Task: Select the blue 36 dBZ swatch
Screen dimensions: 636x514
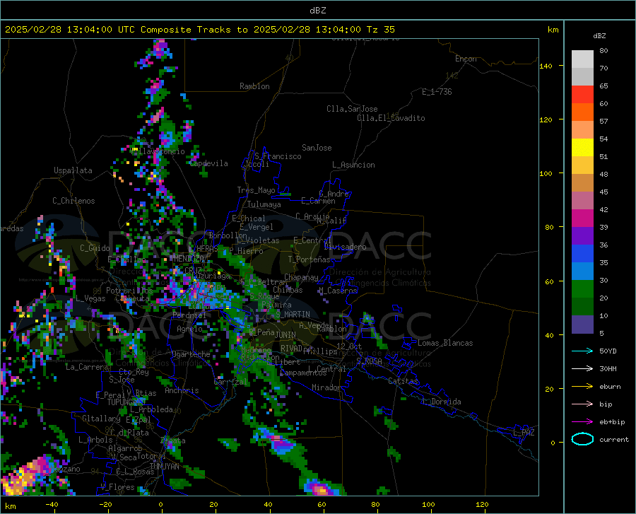Action: [x=582, y=254]
